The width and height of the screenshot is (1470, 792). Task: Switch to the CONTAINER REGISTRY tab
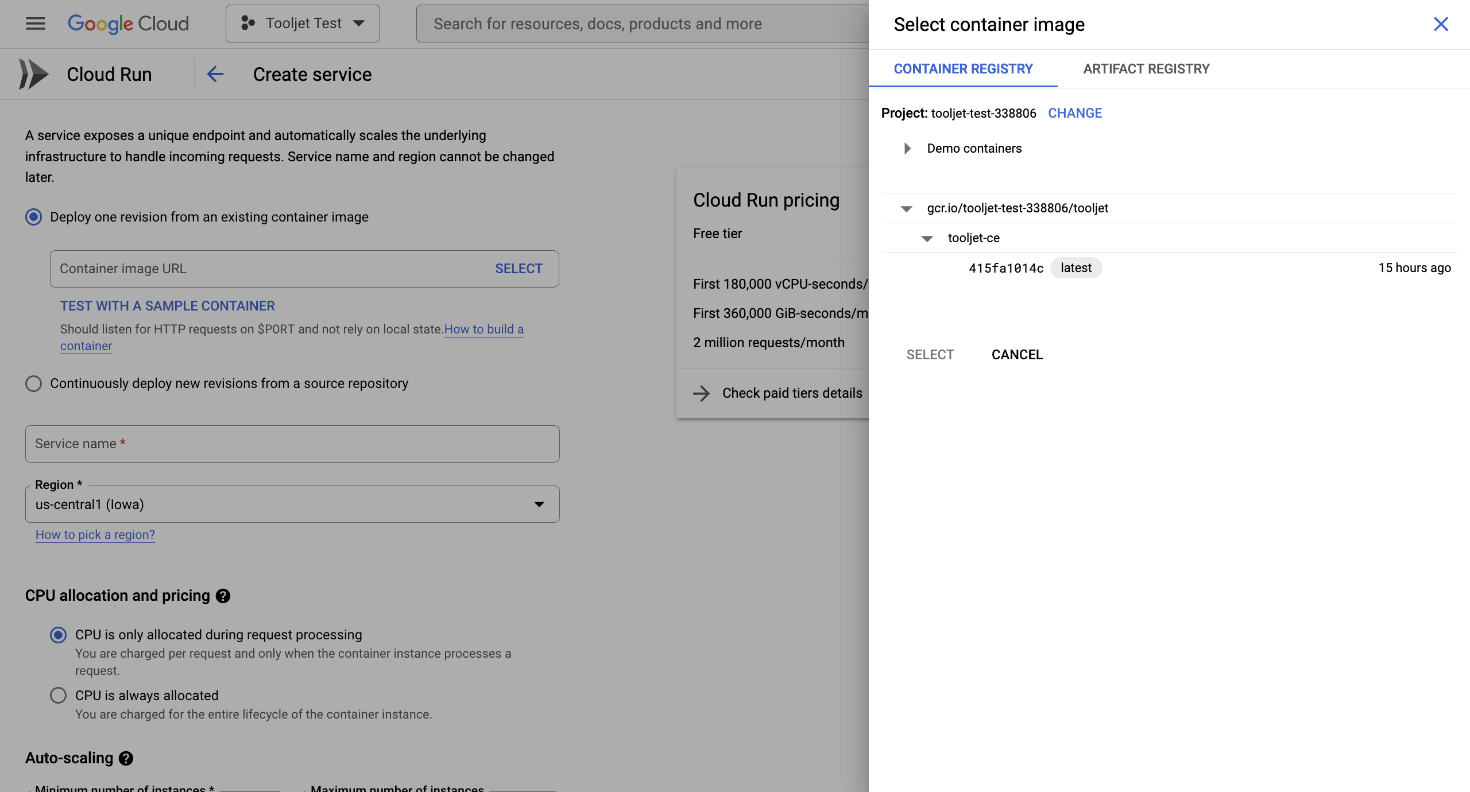963,68
